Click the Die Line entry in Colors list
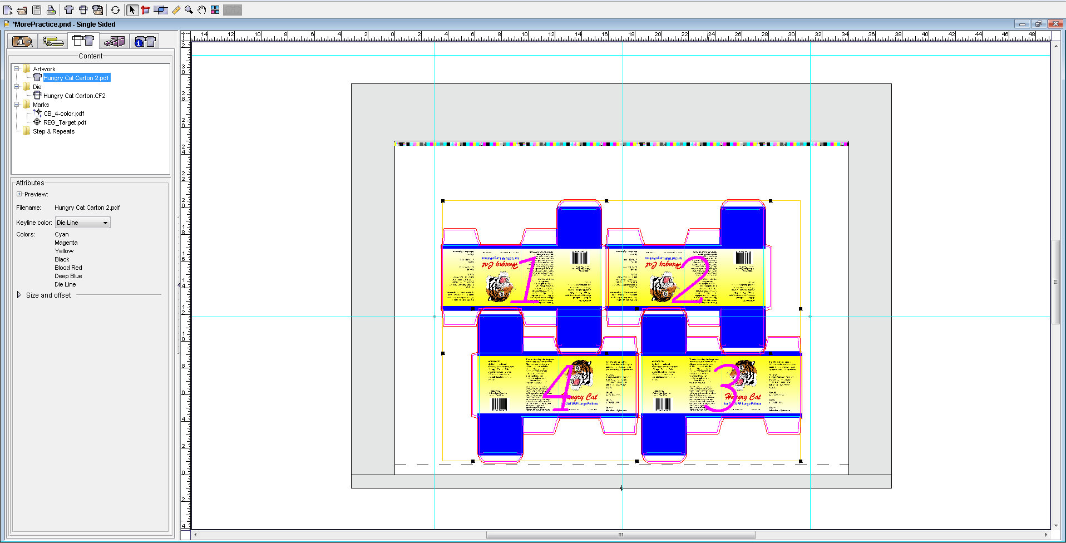This screenshot has height=543, width=1066. 65,284
